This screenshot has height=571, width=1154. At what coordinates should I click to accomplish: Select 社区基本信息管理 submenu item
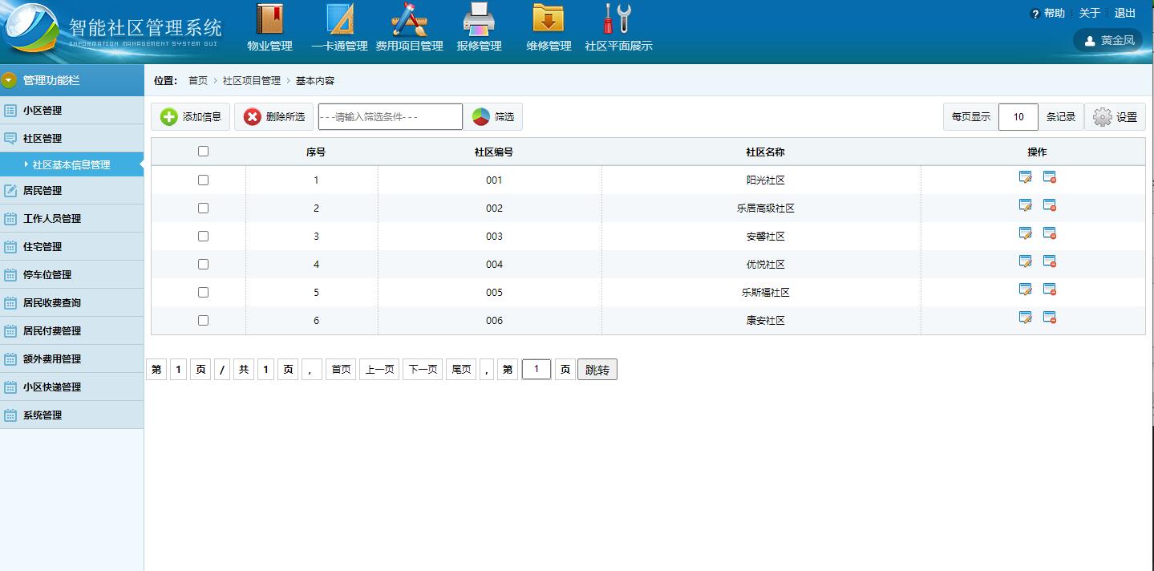coord(71,165)
